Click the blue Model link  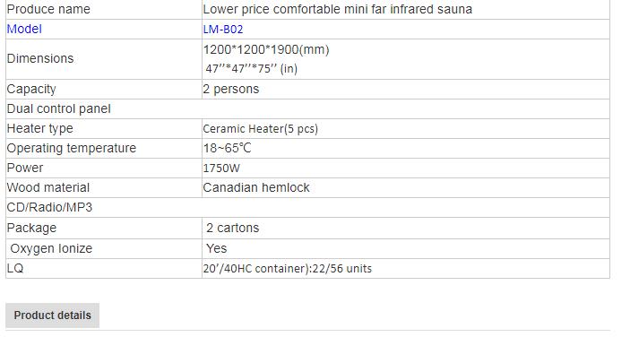tap(24, 29)
